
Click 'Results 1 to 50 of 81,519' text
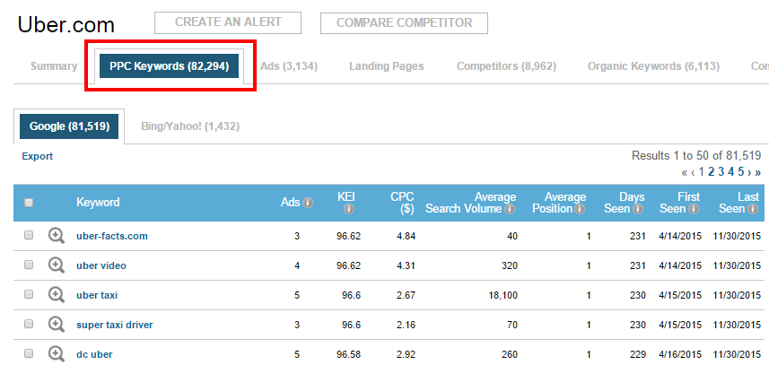click(x=696, y=156)
